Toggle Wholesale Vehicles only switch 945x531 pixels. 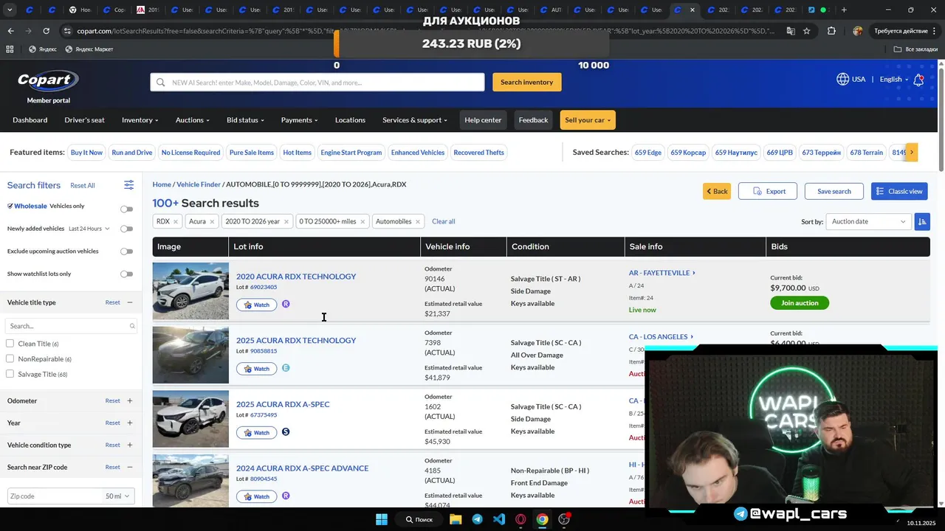coord(127,209)
